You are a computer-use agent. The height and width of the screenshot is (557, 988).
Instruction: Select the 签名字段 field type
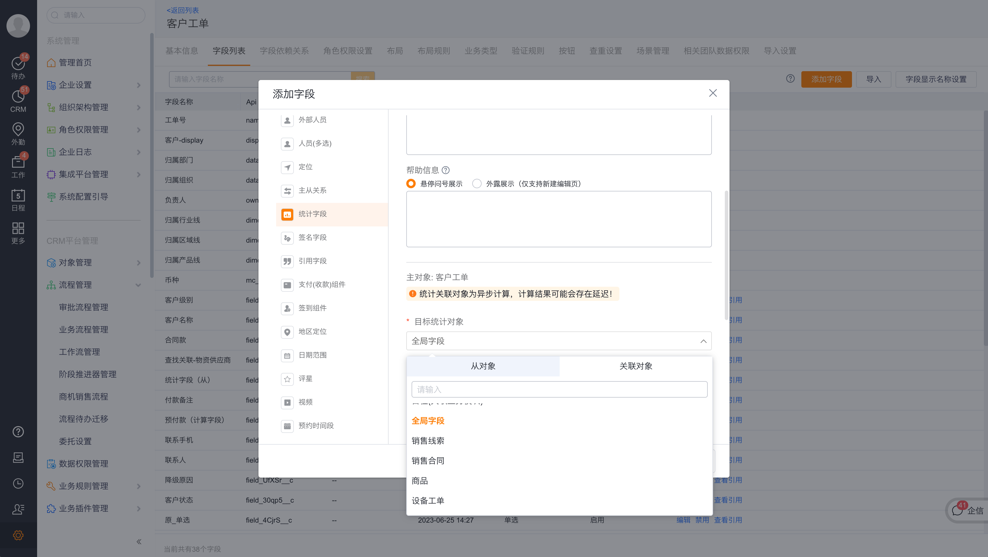332,238
